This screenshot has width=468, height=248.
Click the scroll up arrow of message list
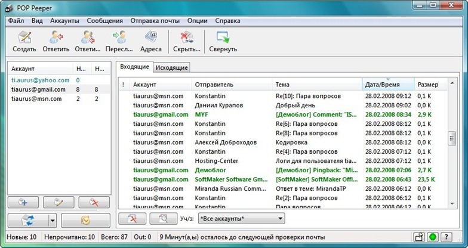(x=452, y=83)
